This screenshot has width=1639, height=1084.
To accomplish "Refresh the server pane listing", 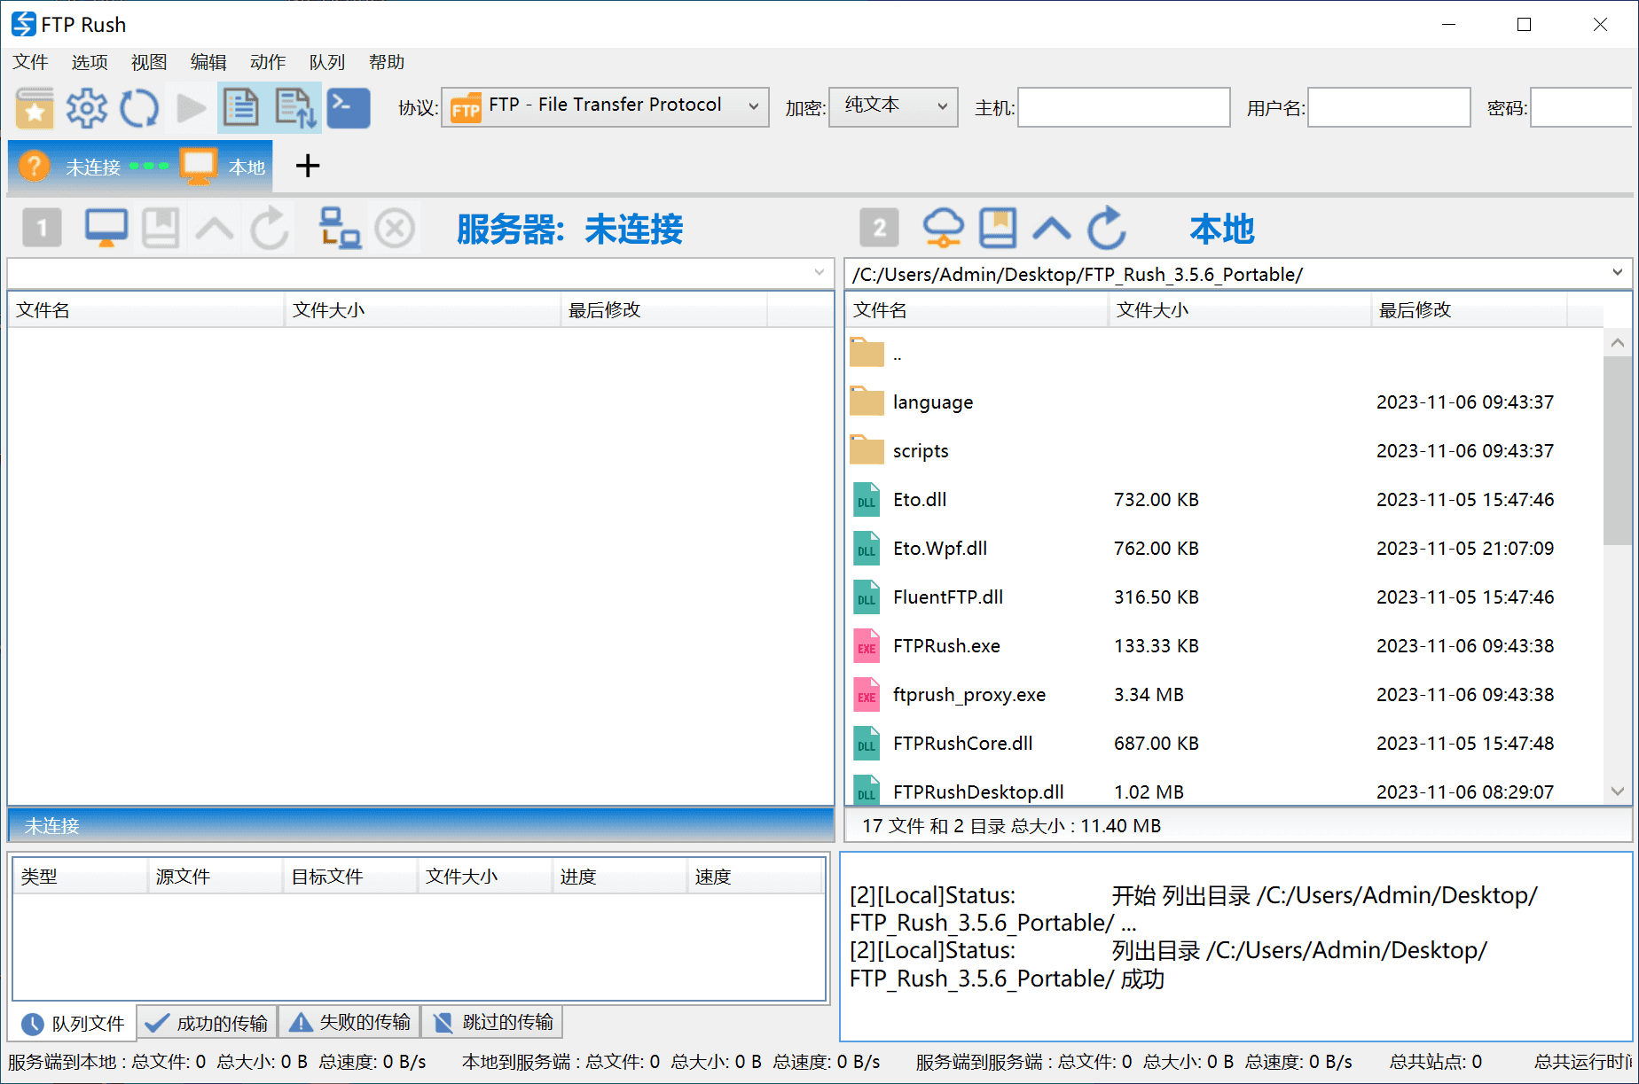I will click(269, 229).
